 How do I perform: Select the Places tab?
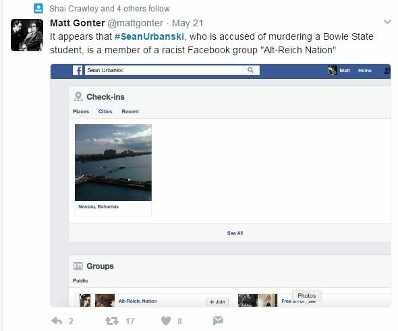pyautogui.click(x=81, y=111)
